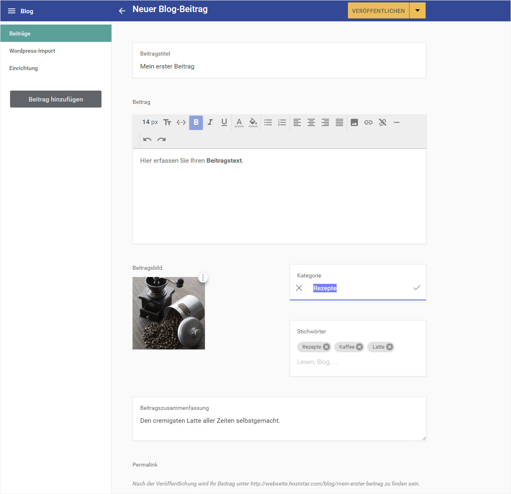Open the Blog hamburger menu
511x494 pixels.
[12, 11]
